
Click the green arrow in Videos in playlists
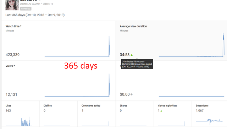tap(161, 111)
